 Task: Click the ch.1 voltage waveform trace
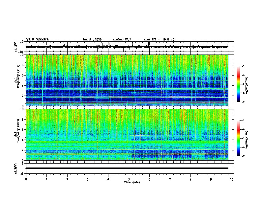(x=127, y=47)
